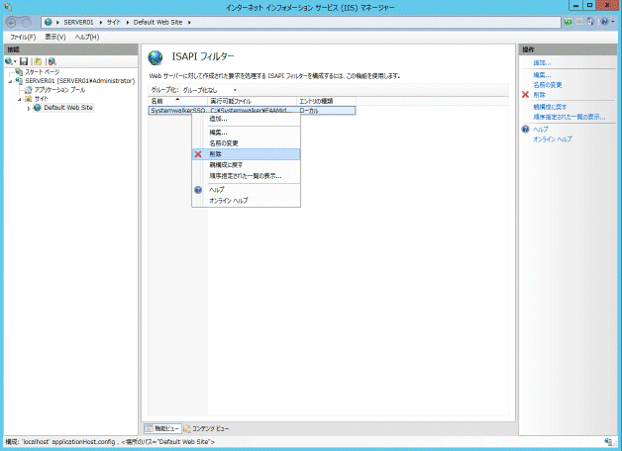Switch to the 機能ビュー tab

point(162,428)
